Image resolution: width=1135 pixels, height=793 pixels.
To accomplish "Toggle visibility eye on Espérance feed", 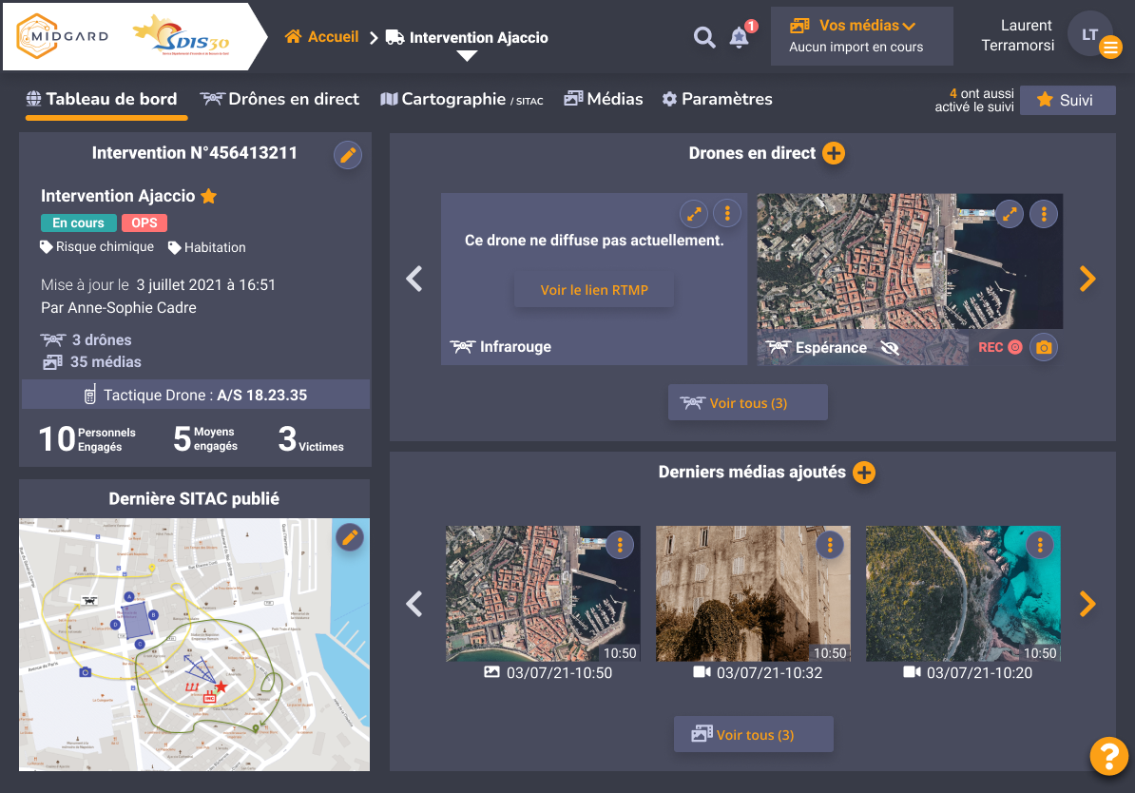I will (x=890, y=348).
